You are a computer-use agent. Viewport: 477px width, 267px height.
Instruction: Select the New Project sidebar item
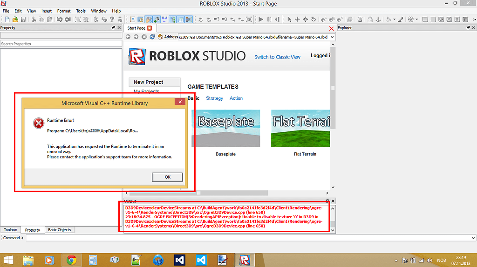tap(155, 82)
